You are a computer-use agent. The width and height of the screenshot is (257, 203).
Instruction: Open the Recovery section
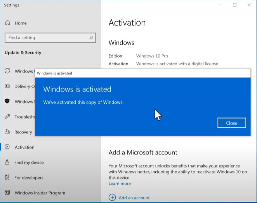click(23, 132)
